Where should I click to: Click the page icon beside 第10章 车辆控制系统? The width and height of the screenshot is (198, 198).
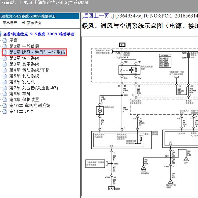click(5, 106)
